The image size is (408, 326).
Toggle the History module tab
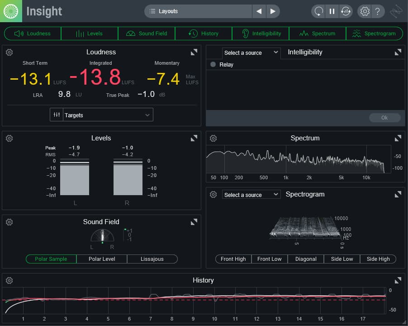(x=204, y=34)
